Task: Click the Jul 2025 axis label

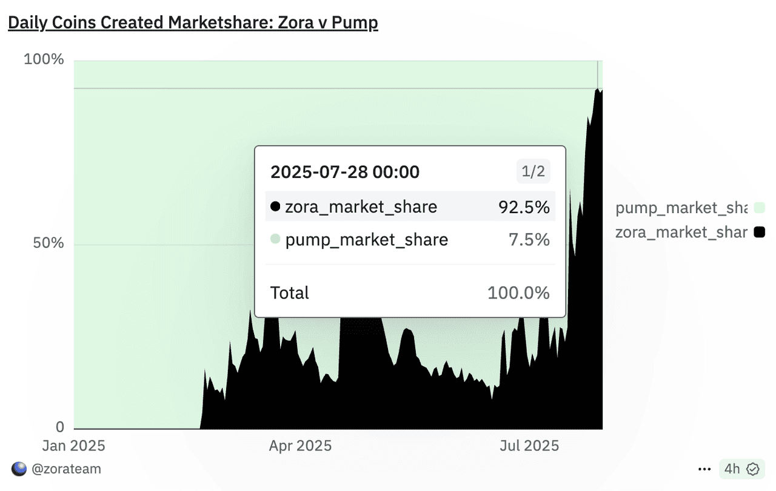Action: coord(529,446)
